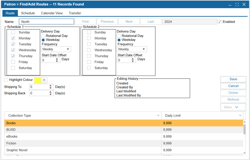Open the Transfer tab
The width and height of the screenshot is (250, 160).
coord(75,13)
